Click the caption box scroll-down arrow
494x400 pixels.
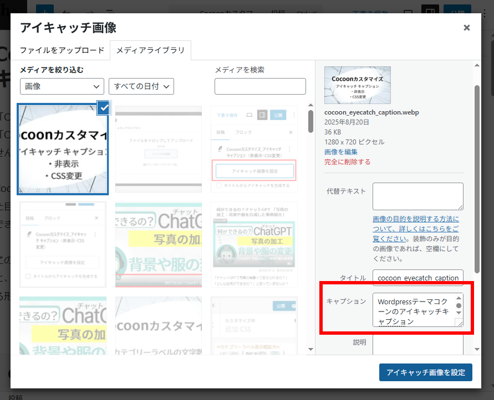(x=459, y=313)
